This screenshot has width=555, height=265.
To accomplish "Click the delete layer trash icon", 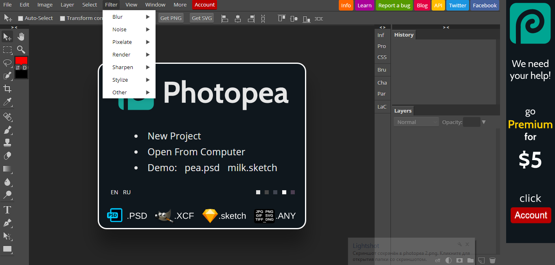I will (x=492, y=260).
